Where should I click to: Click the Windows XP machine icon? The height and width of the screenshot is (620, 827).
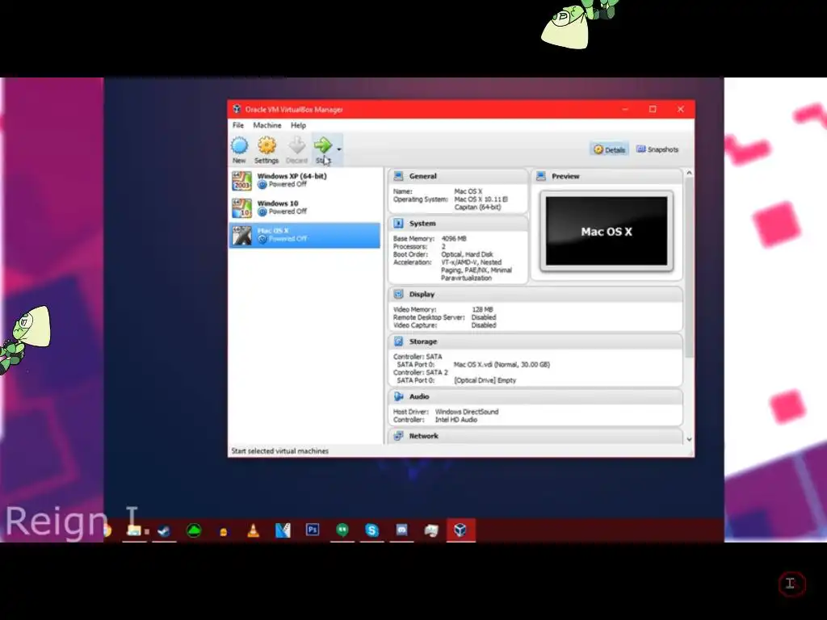241,181
